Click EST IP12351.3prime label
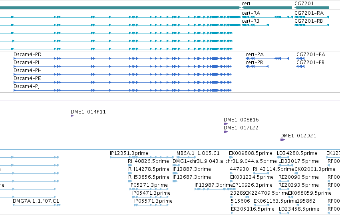340x215 pixels. coord(129,153)
